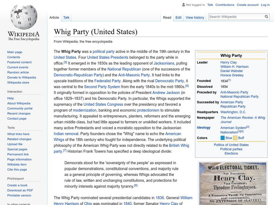
Task: Open Henry Clay in the infobox Leader list
Action: tap(228, 62)
